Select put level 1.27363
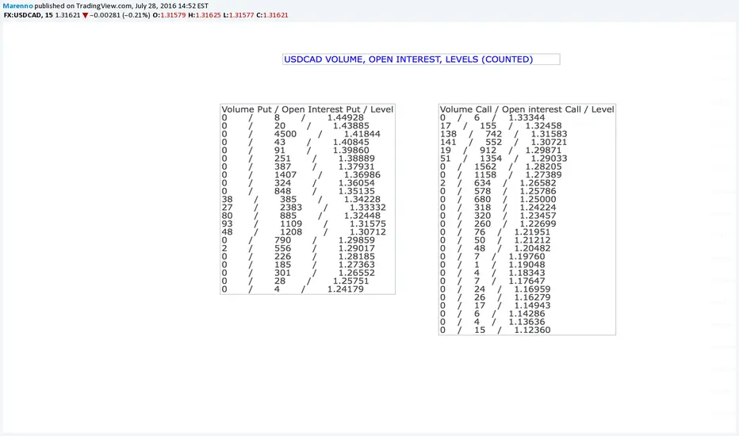Screen dimensions: 739x436 (x=357, y=265)
